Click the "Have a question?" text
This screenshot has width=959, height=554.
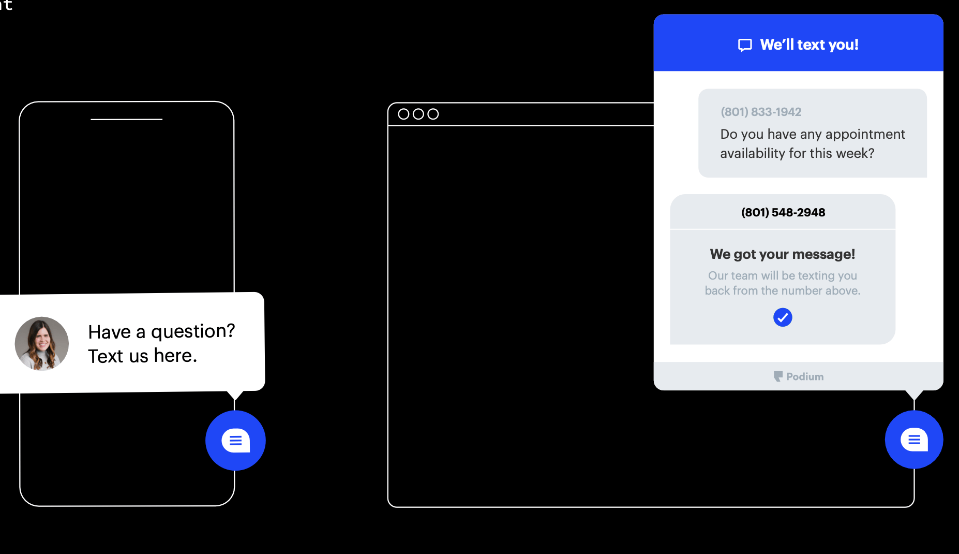tap(161, 331)
